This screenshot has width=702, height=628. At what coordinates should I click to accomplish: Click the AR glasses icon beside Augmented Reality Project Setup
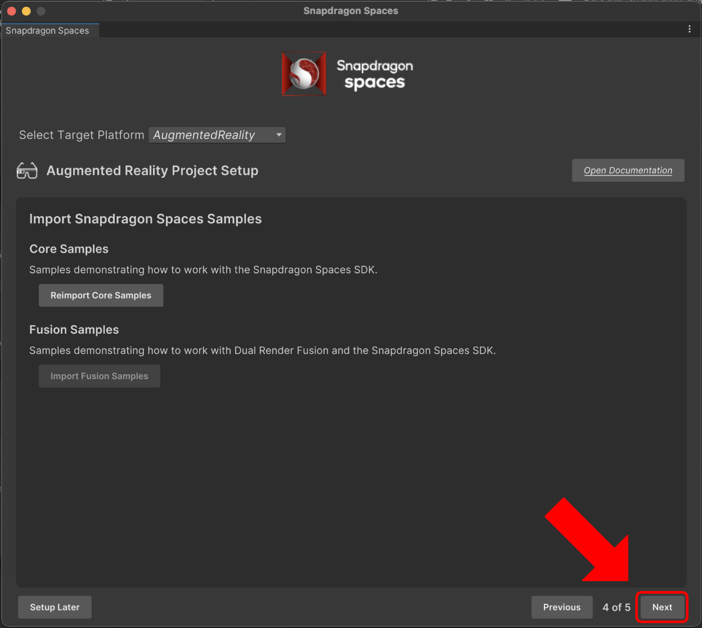(x=27, y=171)
